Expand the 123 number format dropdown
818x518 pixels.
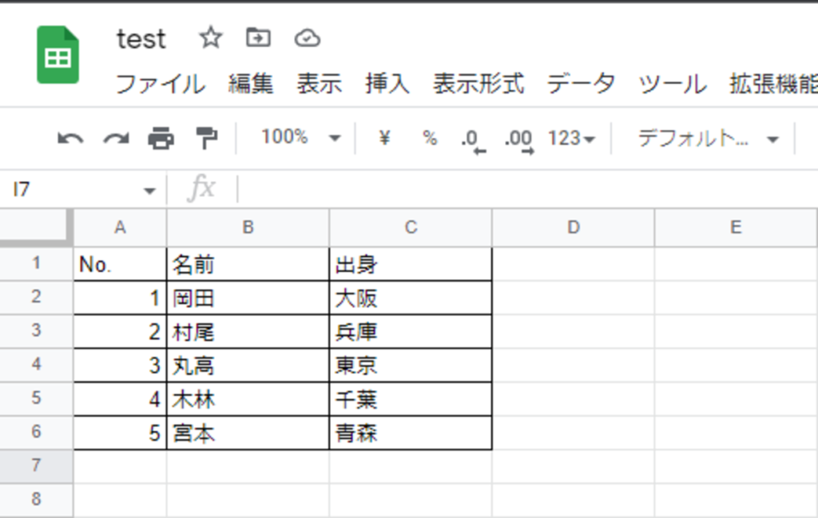pos(571,139)
